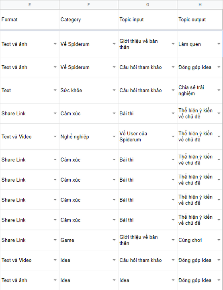
Task: Select the 'Sức khỏe' category cell
Action: coord(88,90)
